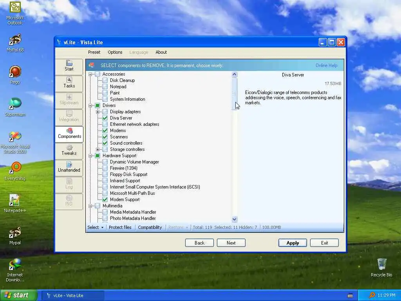Viewport: 401px width, 301px height.
Task: Collapse the Drivers tree node
Action: point(90,105)
